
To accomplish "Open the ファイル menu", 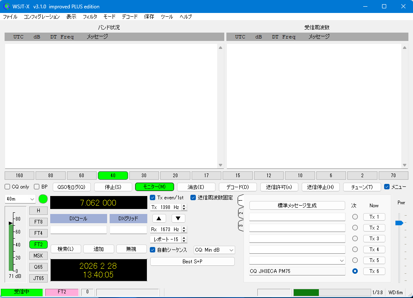I will (x=10, y=17).
